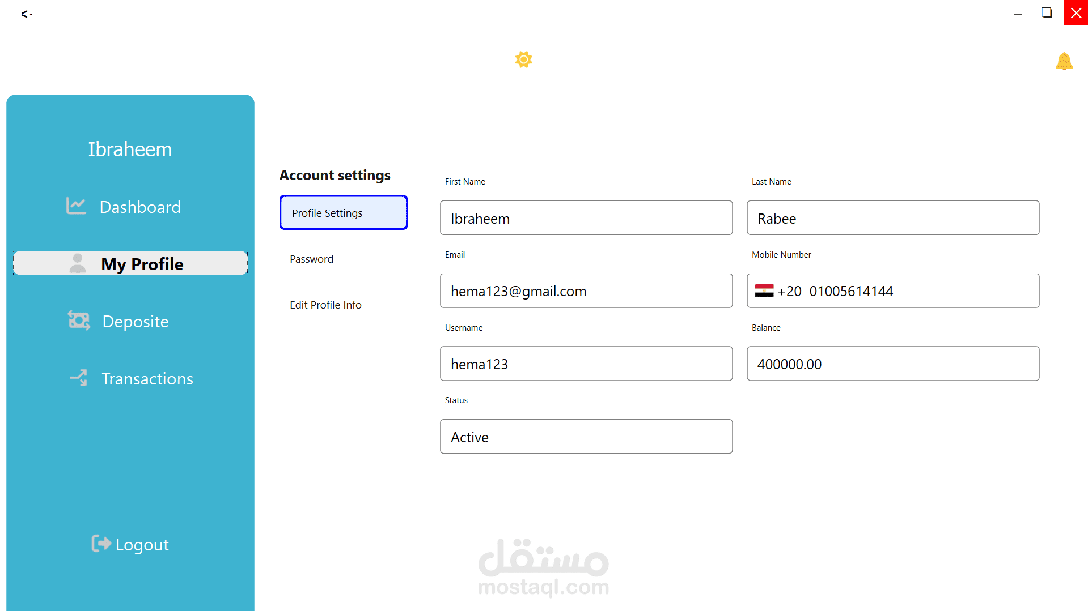Screen dimensions: 1088x611
Task: Click the Mobile Number label
Action: click(x=781, y=255)
